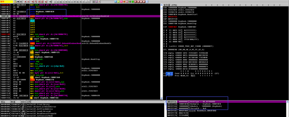The height and width of the screenshot is (117, 289).
Task: Open the appearance options icon
Action: click(96, 2)
